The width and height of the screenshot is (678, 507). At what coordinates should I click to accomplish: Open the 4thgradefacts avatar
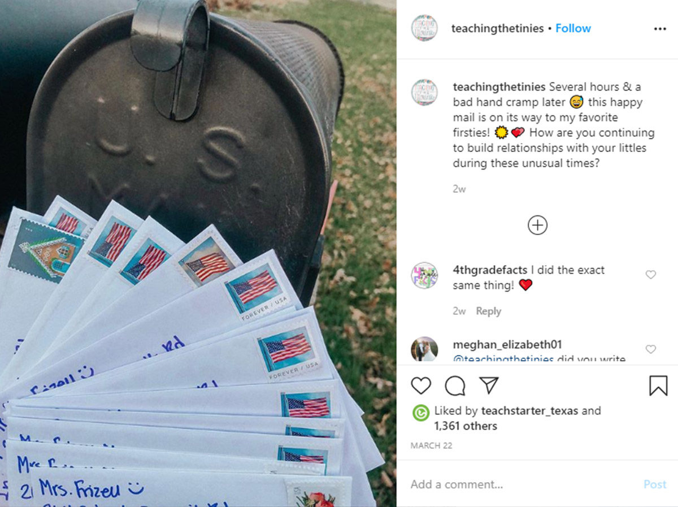[x=424, y=276]
